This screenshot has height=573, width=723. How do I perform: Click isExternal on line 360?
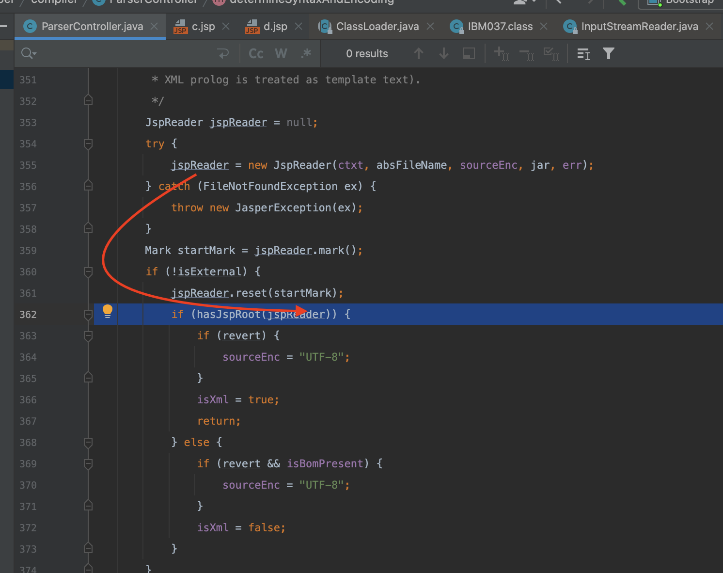pyautogui.click(x=209, y=271)
